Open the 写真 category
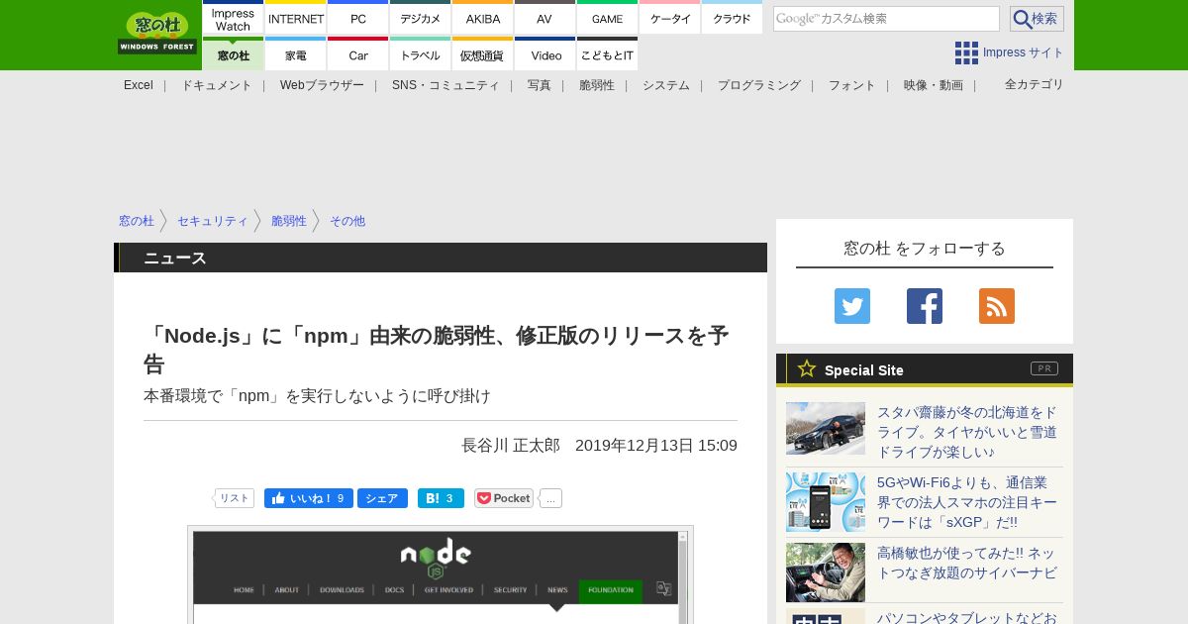Image resolution: width=1188 pixels, height=624 pixels. [x=540, y=85]
